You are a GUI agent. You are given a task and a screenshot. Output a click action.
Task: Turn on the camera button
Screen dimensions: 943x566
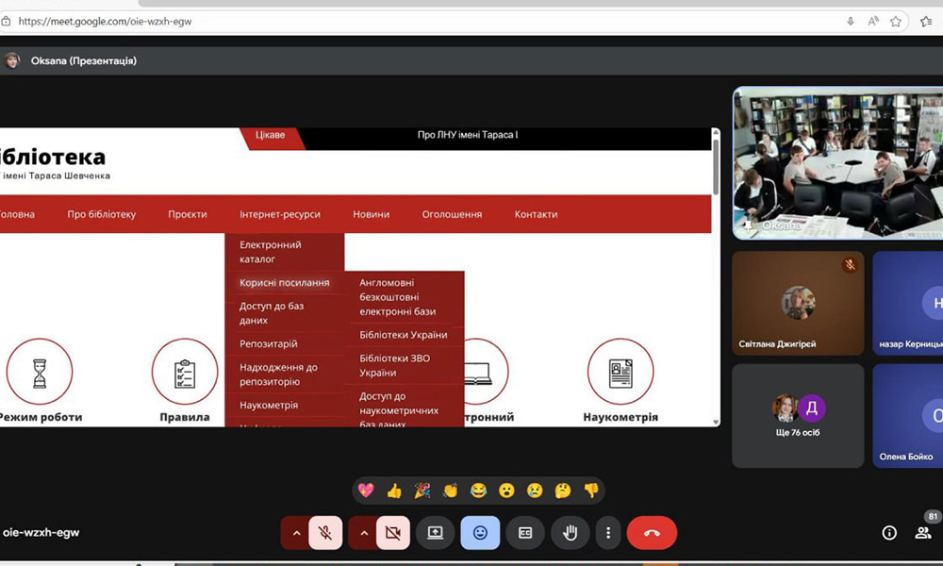392,532
